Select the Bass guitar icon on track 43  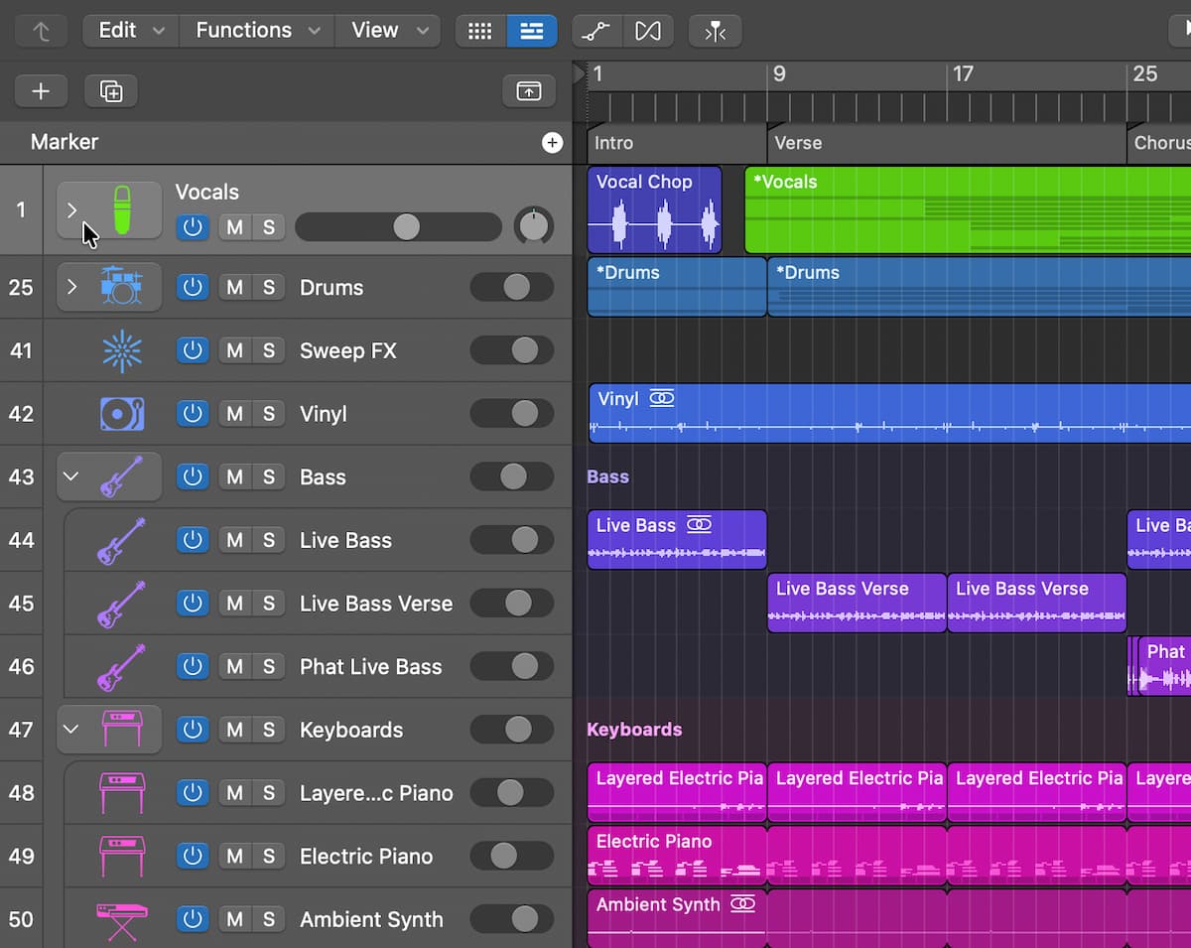121,477
